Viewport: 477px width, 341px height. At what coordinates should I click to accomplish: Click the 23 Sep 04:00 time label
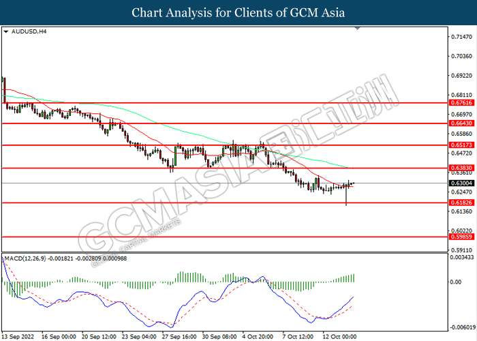point(139,336)
